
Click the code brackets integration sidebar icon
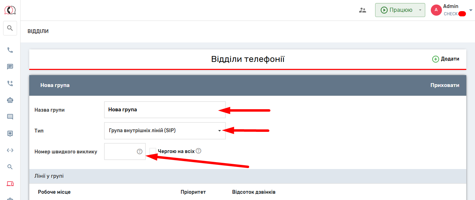point(10,150)
